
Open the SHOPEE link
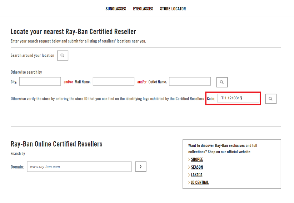[x=197, y=159]
